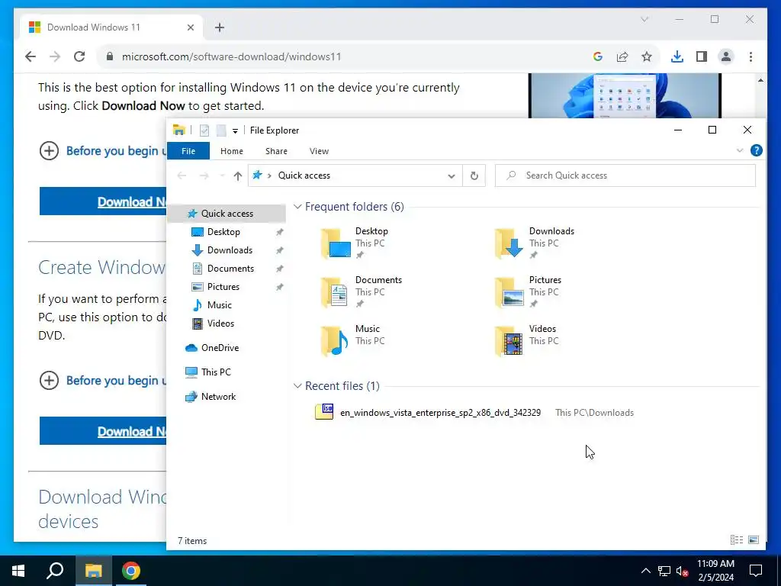The width and height of the screenshot is (781, 586).
Task: Open recent locations dropdown arrow
Action: point(222,175)
